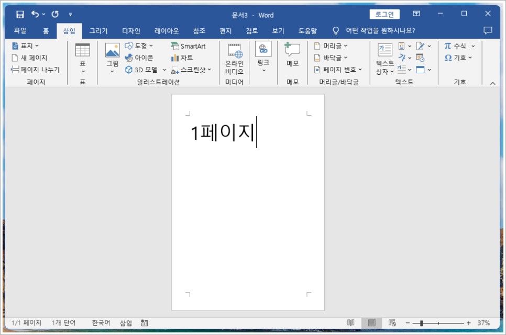The height and width of the screenshot is (335, 506).
Task: Expand the 머리글 header dropdown
Action: (x=346, y=46)
